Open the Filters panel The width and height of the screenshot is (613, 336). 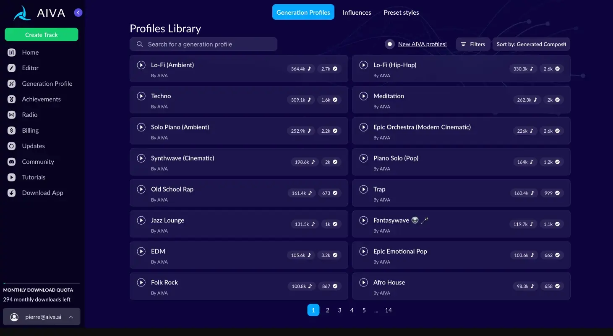[473, 44]
